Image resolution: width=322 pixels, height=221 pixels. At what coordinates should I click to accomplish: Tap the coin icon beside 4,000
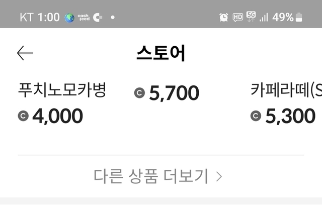(23, 117)
